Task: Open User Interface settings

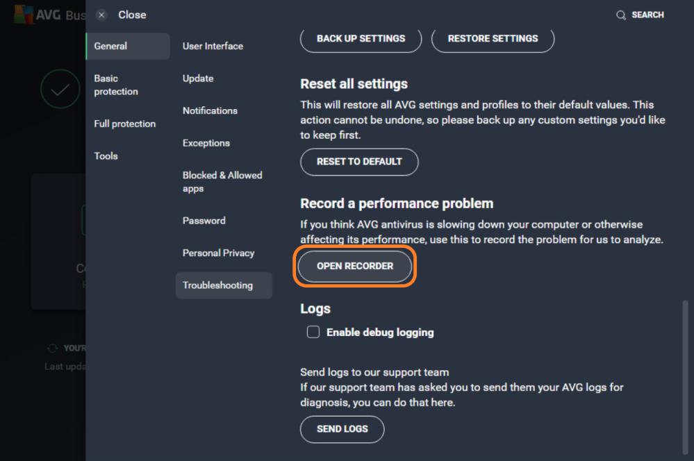Action: coord(213,46)
